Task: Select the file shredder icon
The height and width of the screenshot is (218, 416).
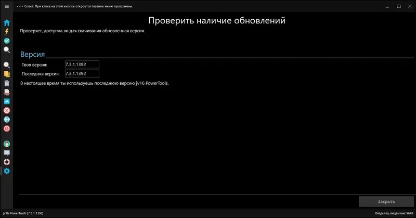Action: click(x=7, y=92)
